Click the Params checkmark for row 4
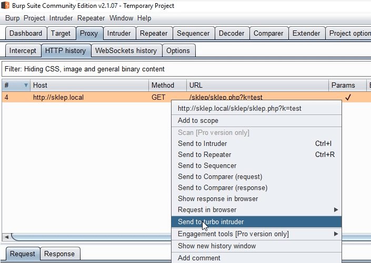The height and width of the screenshot is (263, 371). (348, 97)
